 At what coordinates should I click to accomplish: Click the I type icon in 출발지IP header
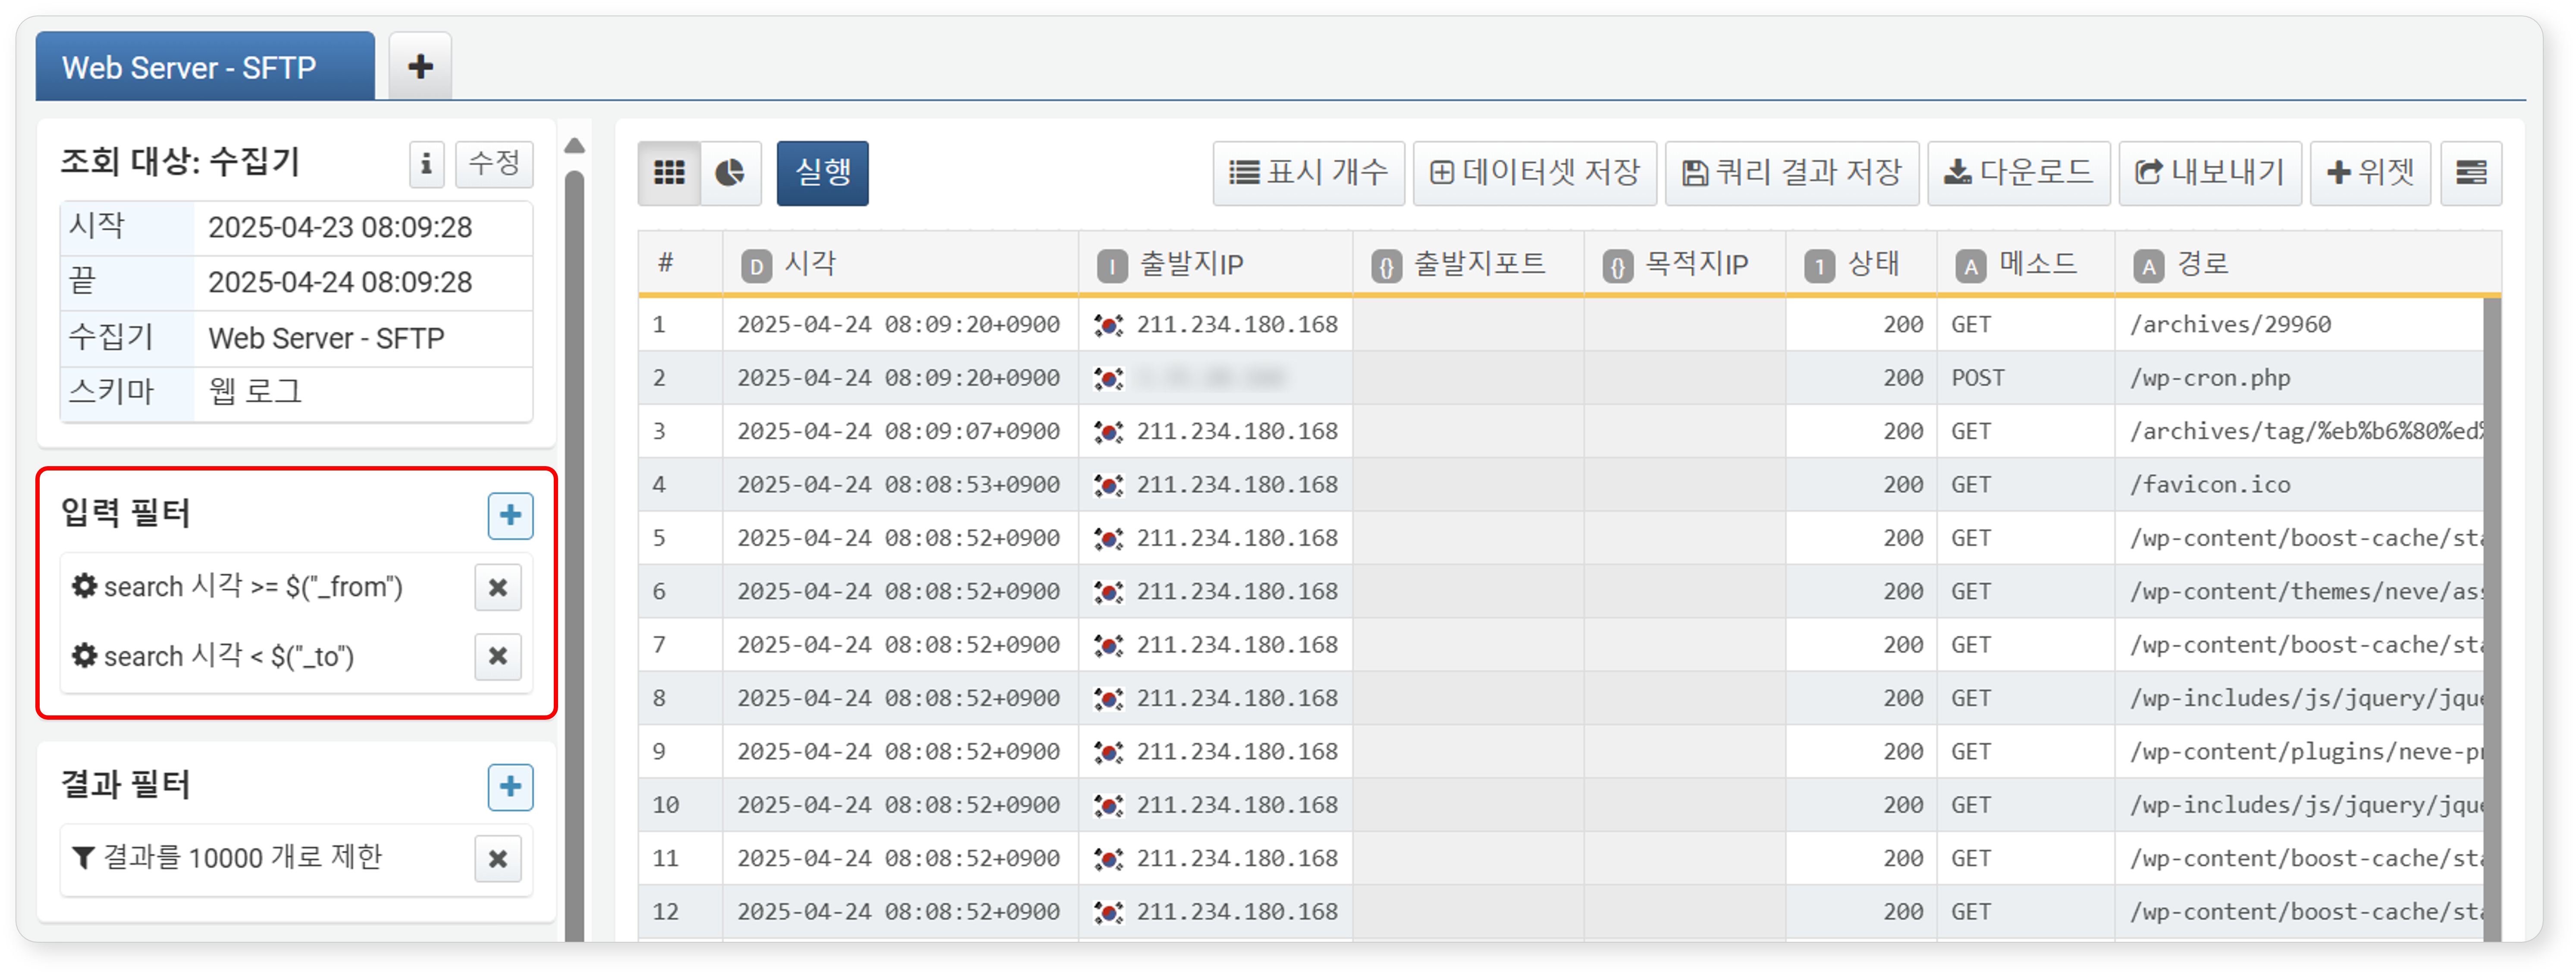(x=1112, y=266)
